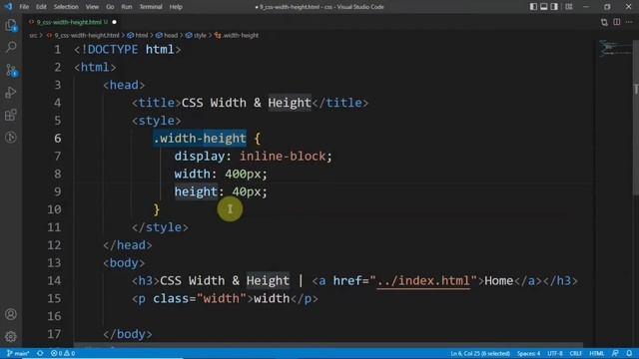Screen dimensions: 639x359
Task: Change file encoding UTF-8
Action: coord(555,353)
